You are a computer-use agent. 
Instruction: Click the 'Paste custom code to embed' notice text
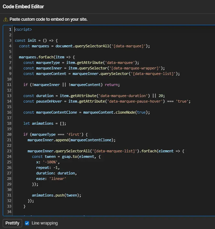(49, 19)
